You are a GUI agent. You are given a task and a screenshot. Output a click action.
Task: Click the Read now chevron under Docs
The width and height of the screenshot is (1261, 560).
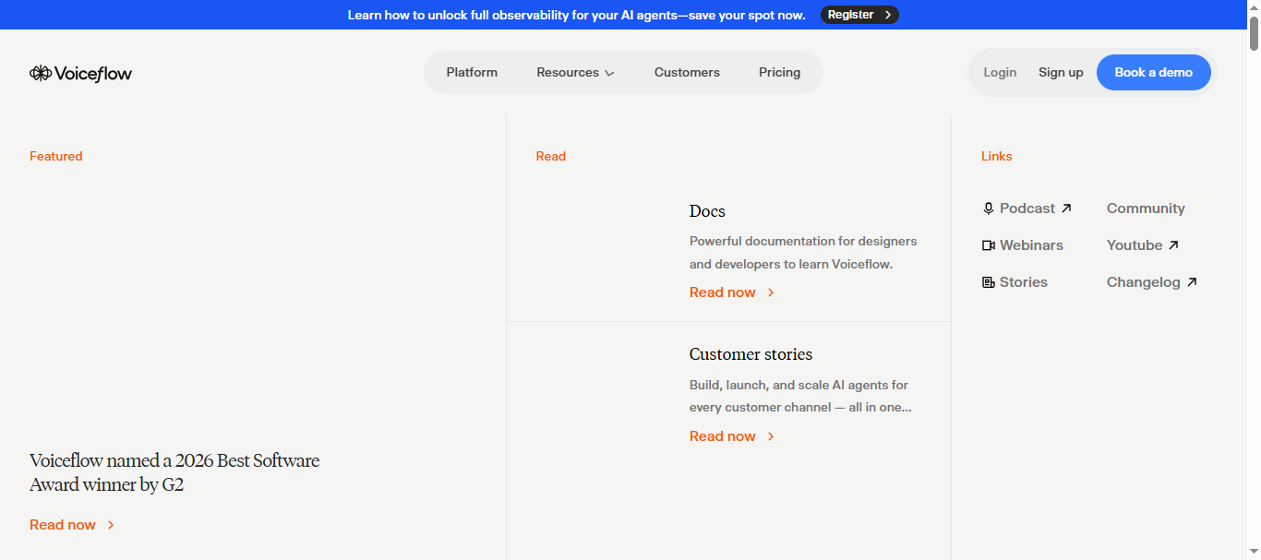(771, 292)
